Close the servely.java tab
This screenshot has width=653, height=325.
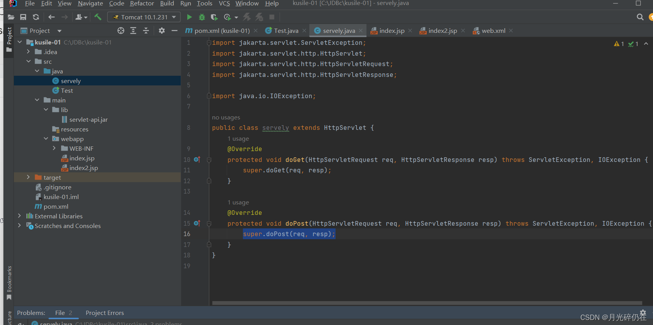361,31
